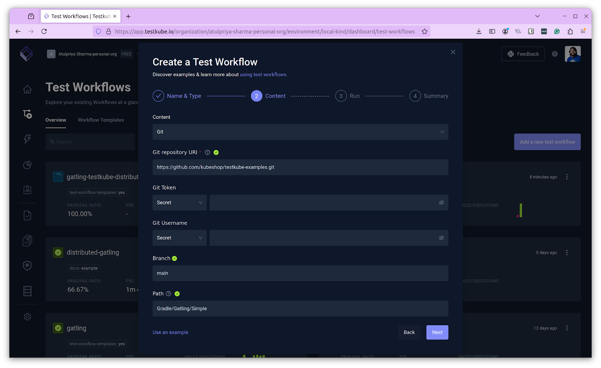Screen dimensions: 601x368
Task: Open the Tests checkmark document sidebar icon
Action: click(x=27, y=215)
